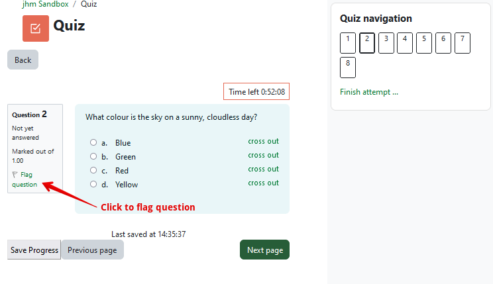The image size is (493, 284).
Task: Jump to question 3 in quiz navigation
Action: pyautogui.click(x=386, y=43)
